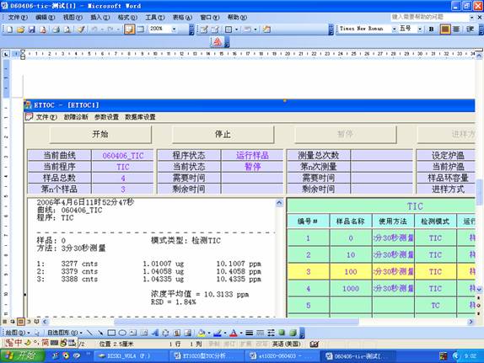
Task: Create a new blank document
Action: tap(9, 29)
